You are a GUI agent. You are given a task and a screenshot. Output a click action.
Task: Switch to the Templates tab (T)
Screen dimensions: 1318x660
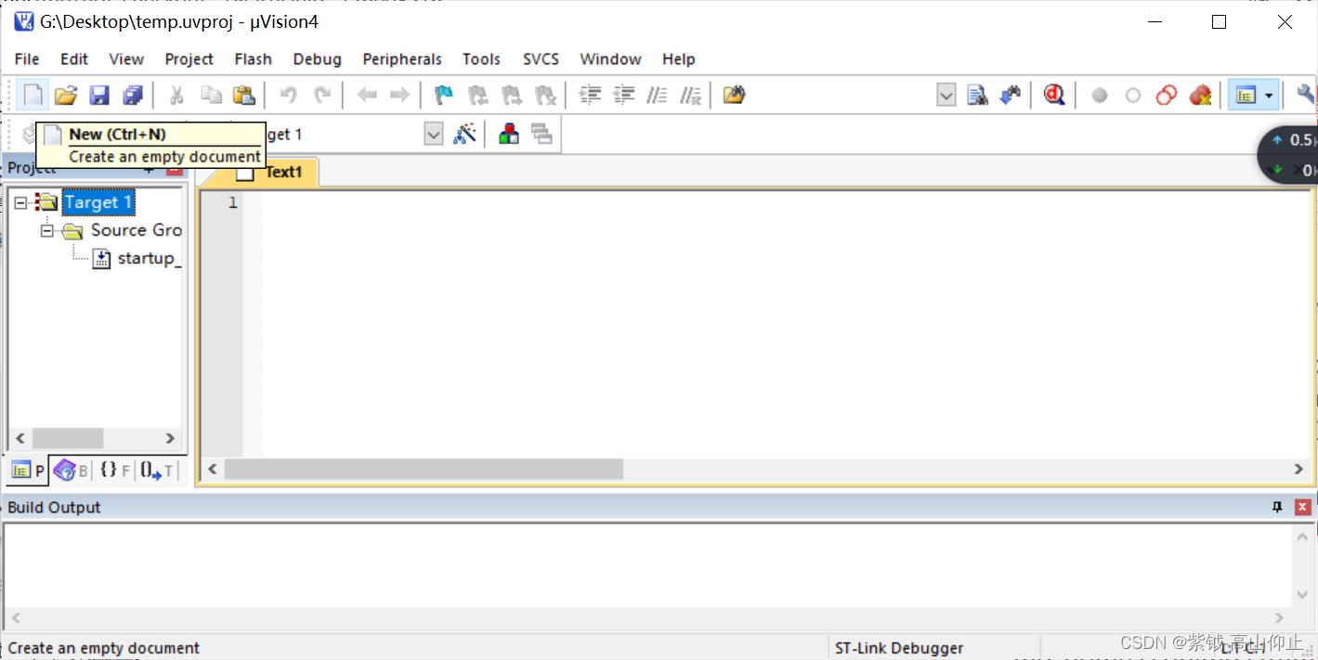pos(157,471)
